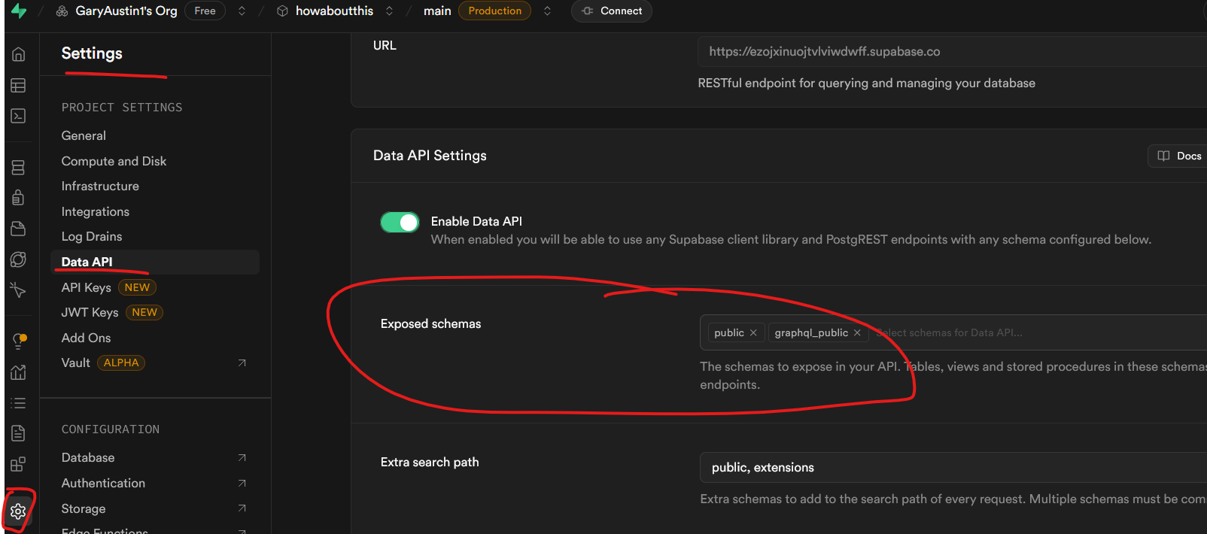Open the Storage folder icon in sidebar
The width and height of the screenshot is (1207, 534).
click(x=18, y=229)
